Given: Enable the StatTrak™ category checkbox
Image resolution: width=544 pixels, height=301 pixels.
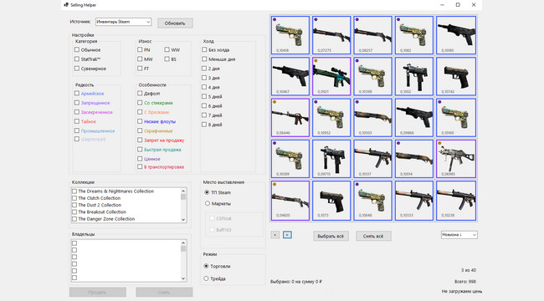Looking at the screenshot, I should coord(77,59).
